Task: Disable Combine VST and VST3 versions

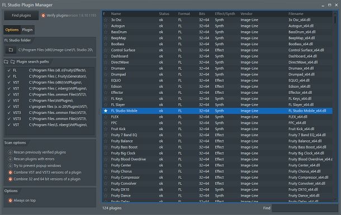Action: click(x=10, y=173)
